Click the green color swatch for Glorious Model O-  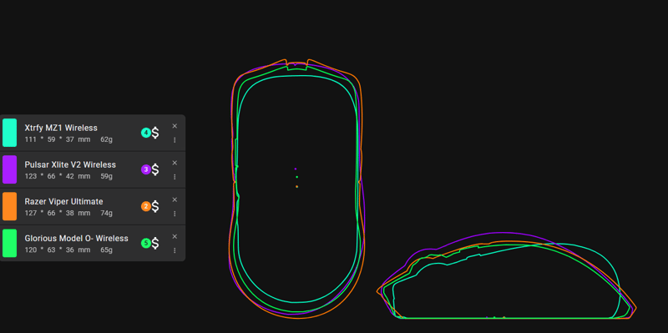tap(9, 243)
